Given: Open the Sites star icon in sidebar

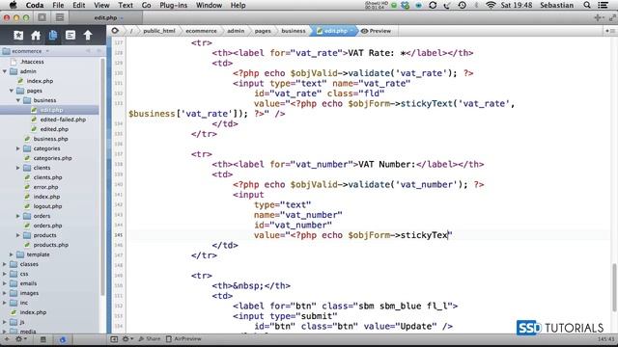Looking at the screenshot, I should (x=18, y=35).
